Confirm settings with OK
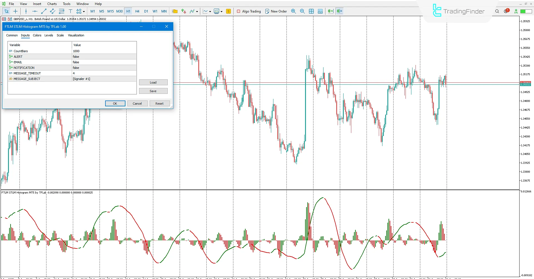 click(x=115, y=103)
